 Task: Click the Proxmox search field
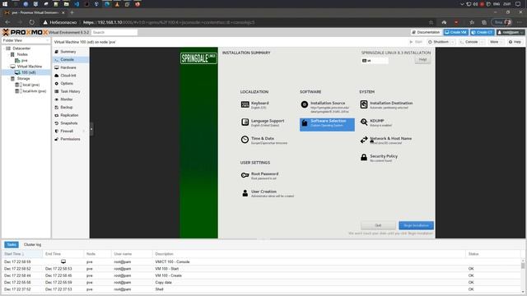114,32
